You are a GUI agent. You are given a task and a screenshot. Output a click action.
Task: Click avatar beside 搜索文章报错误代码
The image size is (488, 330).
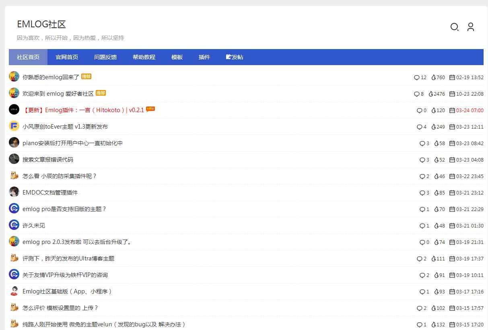pyautogui.click(x=14, y=159)
